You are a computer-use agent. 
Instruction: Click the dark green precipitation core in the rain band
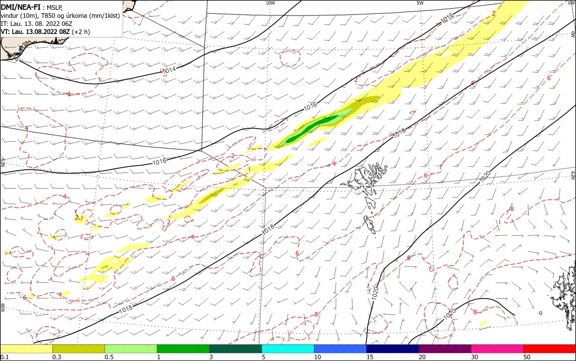(312, 129)
